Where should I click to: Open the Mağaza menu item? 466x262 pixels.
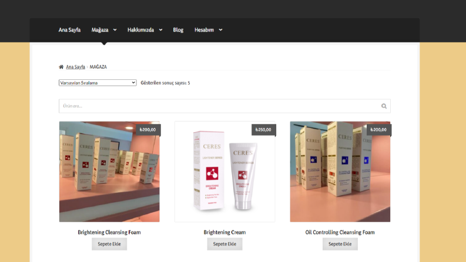[100, 30]
